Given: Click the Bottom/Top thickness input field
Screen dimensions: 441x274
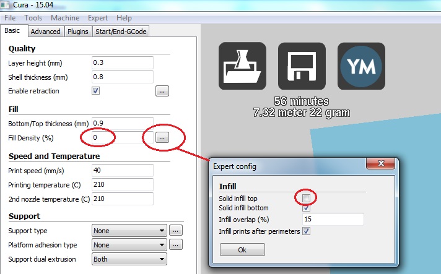Looking at the screenshot, I should click(123, 123).
